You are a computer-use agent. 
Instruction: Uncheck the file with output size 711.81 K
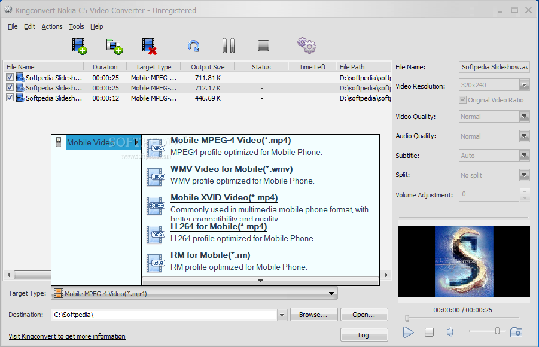pos(10,77)
